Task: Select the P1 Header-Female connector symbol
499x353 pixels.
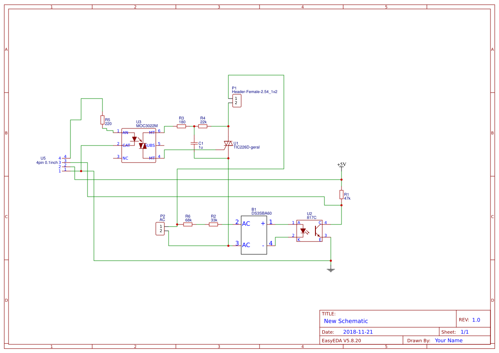Action: pyautogui.click(x=236, y=101)
